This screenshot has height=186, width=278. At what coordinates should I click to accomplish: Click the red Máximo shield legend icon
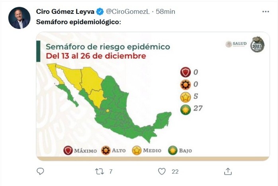(68, 151)
